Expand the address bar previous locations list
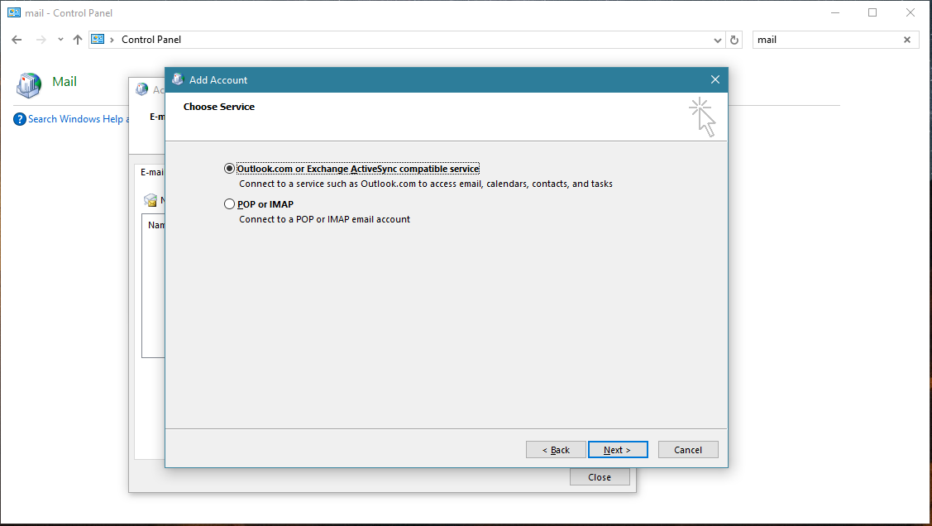The width and height of the screenshot is (932, 526). 717,40
